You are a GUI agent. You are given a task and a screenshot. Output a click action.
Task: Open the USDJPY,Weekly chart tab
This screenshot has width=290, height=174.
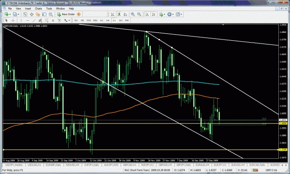[14, 165]
